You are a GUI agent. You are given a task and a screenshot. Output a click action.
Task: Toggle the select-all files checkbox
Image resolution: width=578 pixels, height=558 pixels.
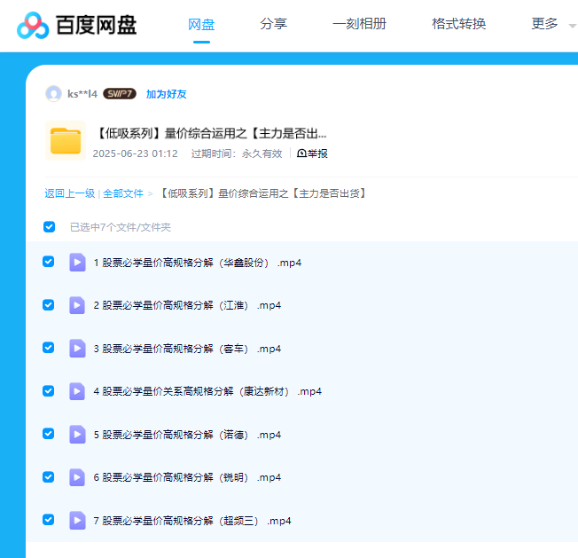50,227
